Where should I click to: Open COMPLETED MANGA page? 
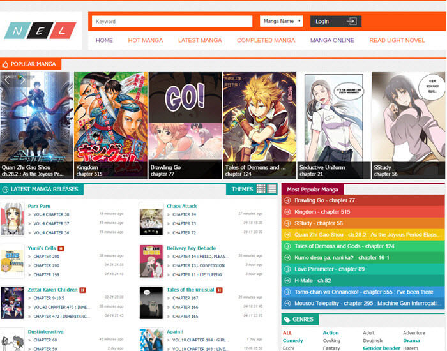coord(266,40)
